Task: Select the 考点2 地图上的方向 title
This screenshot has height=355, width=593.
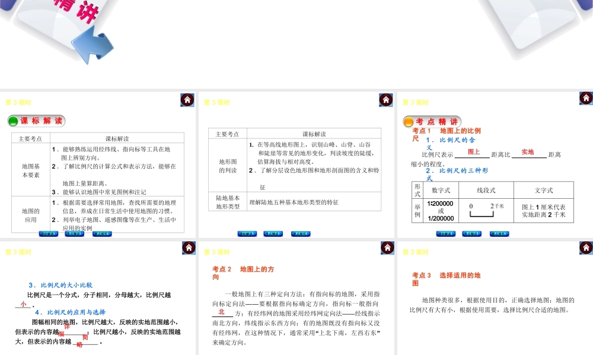Action: tap(243, 273)
